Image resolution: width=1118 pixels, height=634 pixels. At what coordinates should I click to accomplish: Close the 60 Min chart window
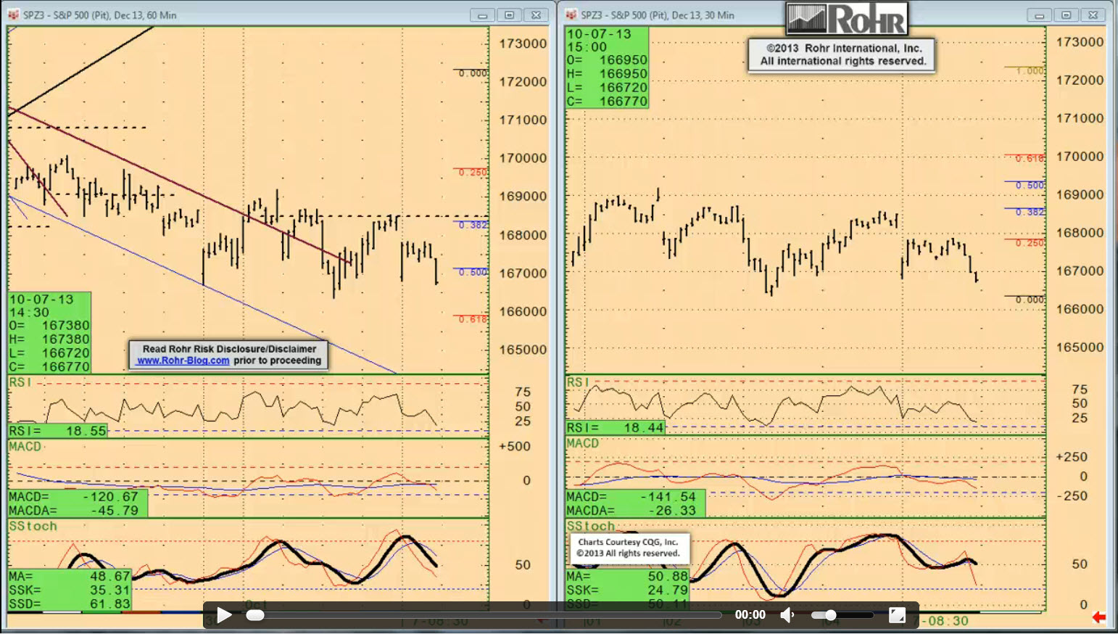pos(536,15)
